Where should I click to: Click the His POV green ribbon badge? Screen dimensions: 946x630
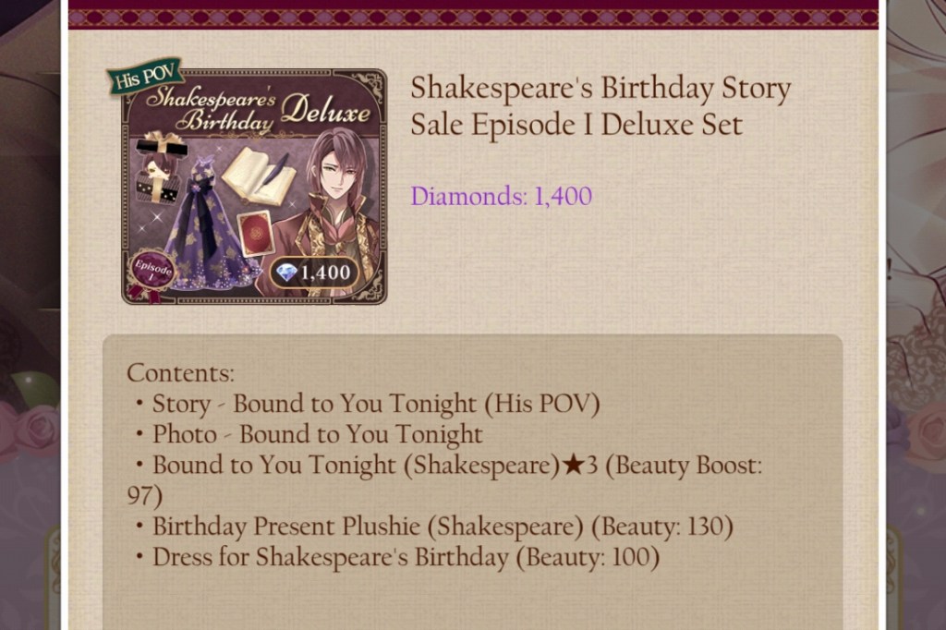(x=144, y=78)
